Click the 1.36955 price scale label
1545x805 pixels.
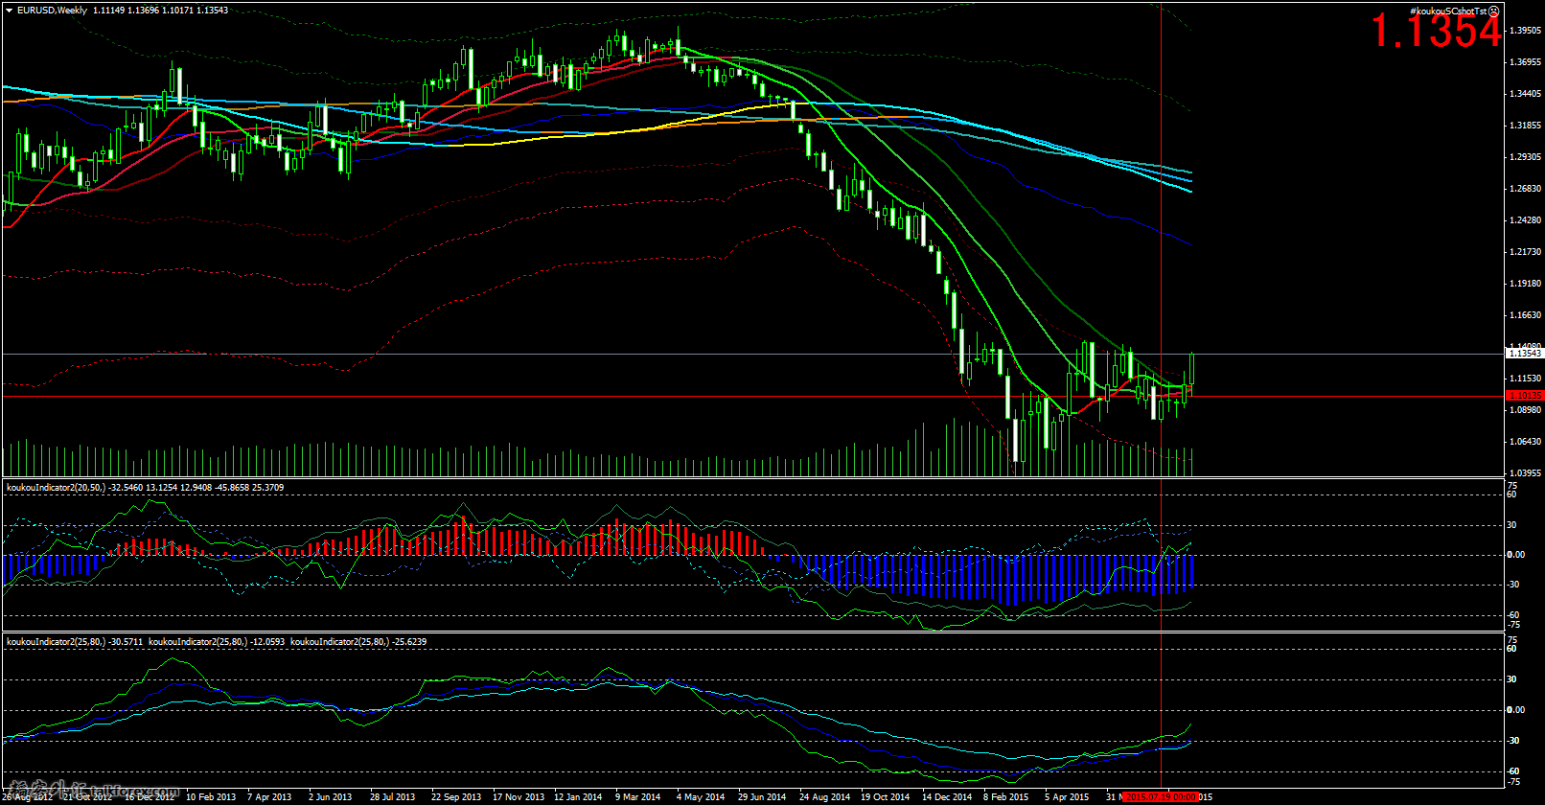pos(1525,62)
